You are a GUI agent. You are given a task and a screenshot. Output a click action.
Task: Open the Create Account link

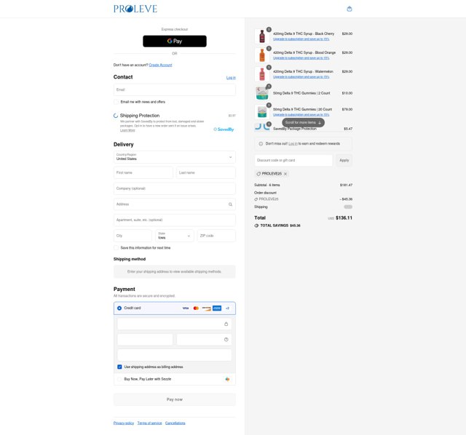(x=160, y=65)
